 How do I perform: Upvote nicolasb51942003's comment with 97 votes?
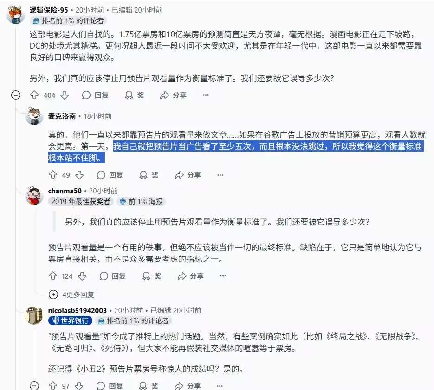[x=53, y=385]
